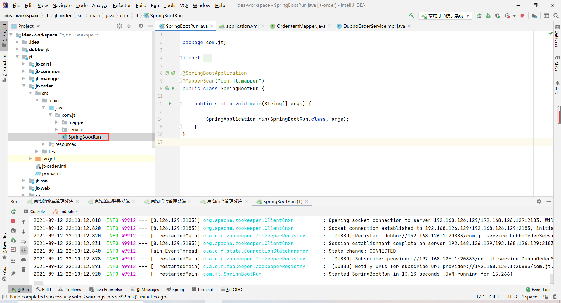The width and height of the screenshot is (561, 303).
Task: Collapse the jt-order module
Action: coord(24,86)
